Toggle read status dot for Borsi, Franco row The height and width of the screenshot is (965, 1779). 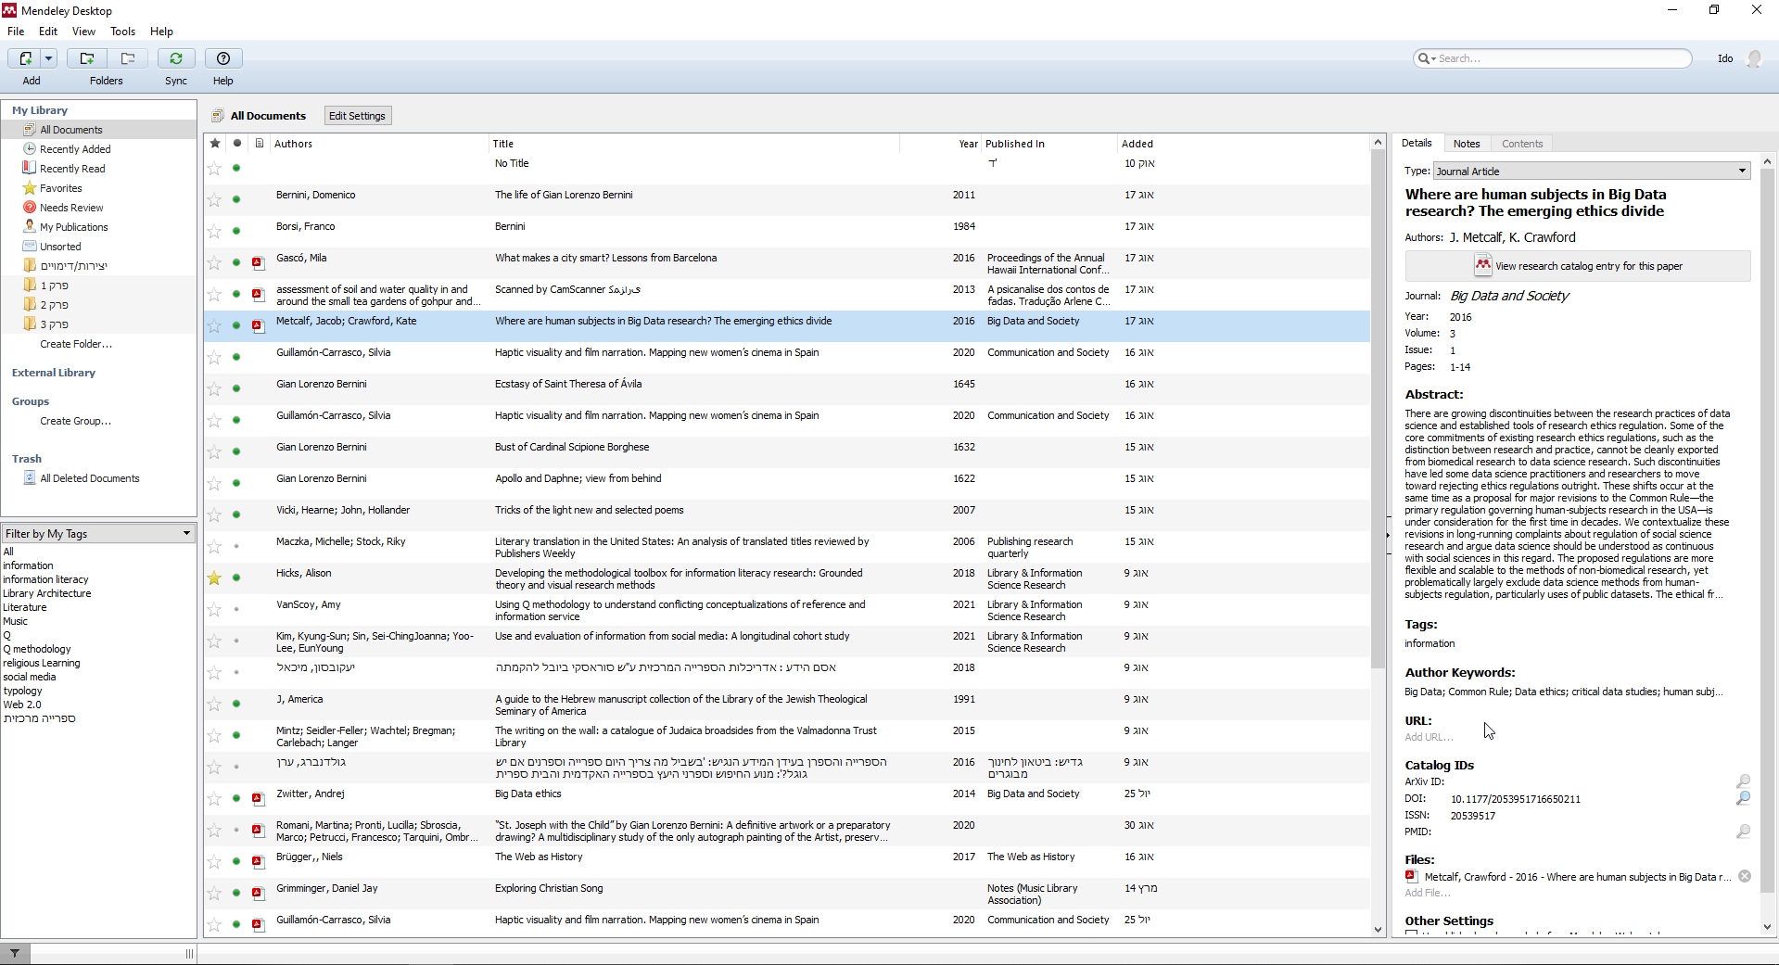point(236,231)
